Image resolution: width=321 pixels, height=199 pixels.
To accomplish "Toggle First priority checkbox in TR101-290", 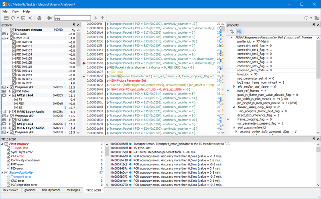I will (6, 144).
